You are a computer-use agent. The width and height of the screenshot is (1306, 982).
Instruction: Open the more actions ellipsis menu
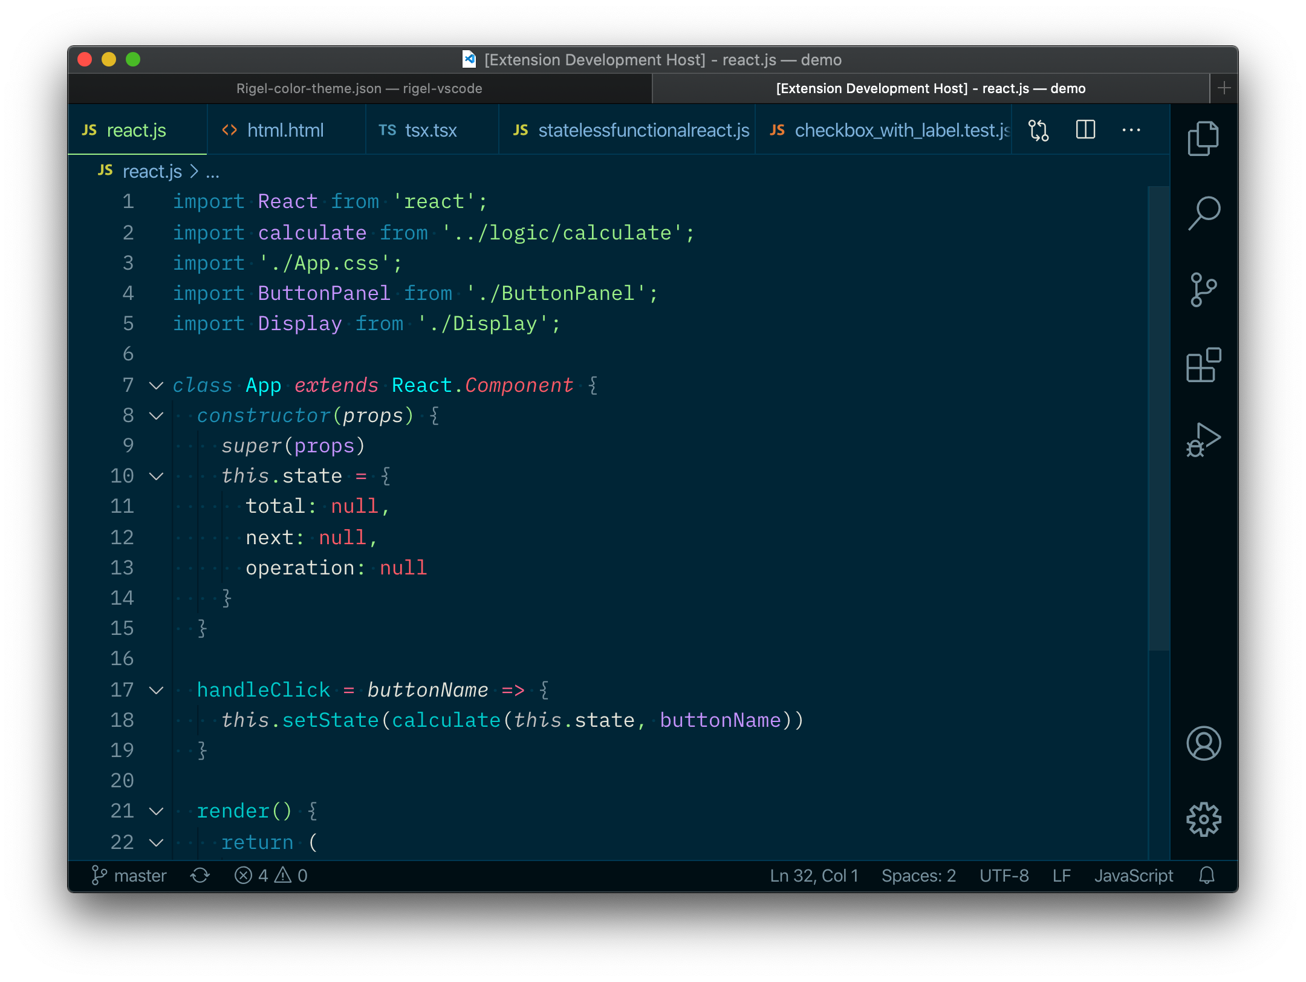1131,130
